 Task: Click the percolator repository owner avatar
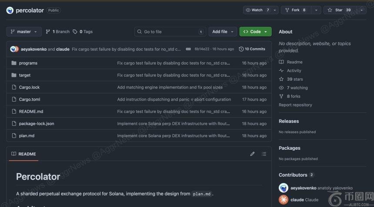pos(10,10)
